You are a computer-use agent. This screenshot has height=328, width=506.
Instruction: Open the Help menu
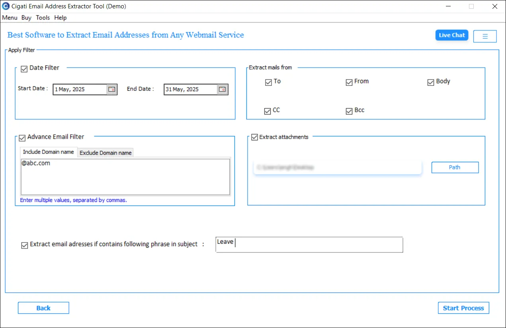pyautogui.click(x=61, y=17)
